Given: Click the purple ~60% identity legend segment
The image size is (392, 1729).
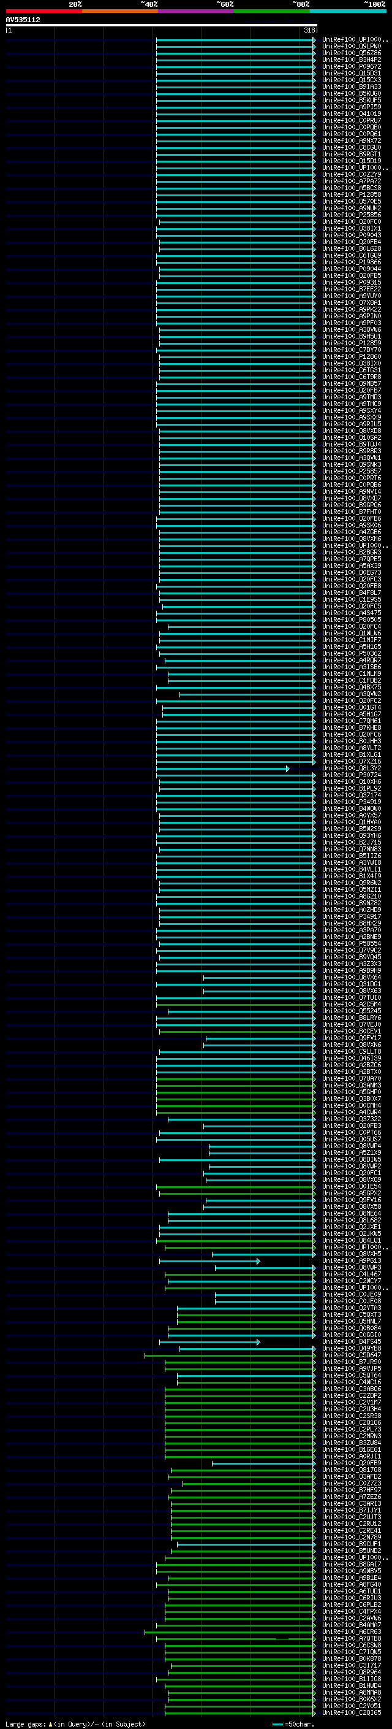Looking at the screenshot, I should point(195,11).
